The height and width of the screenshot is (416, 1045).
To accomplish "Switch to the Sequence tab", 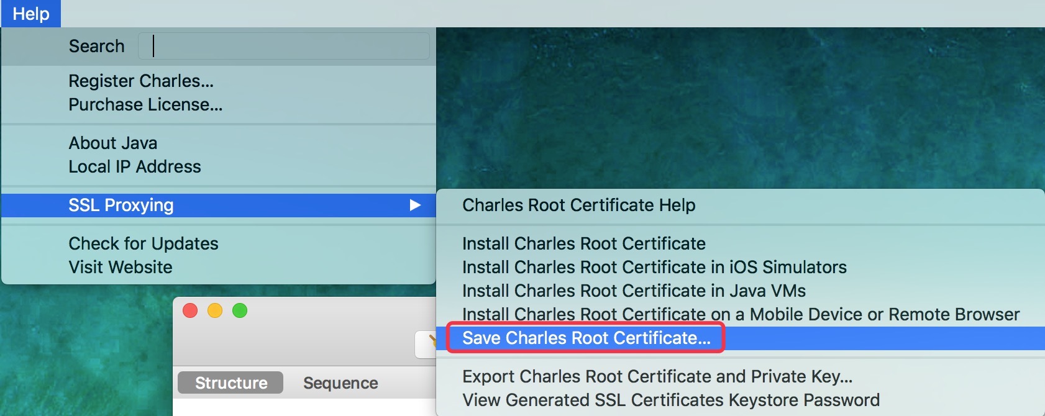I will (x=340, y=383).
